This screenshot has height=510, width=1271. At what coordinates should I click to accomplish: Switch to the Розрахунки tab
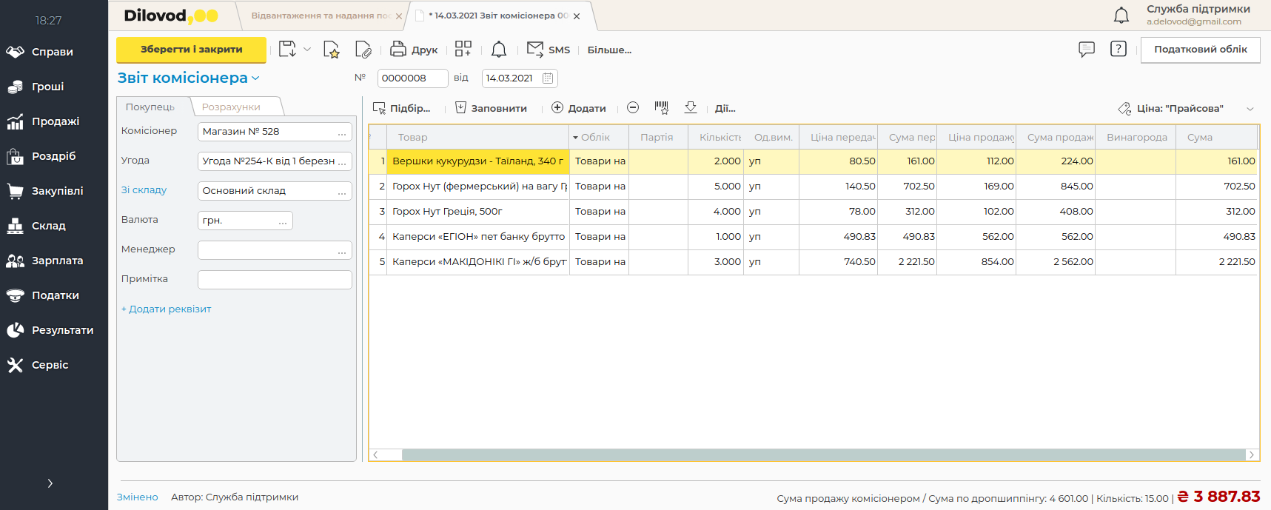click(231, 107)
